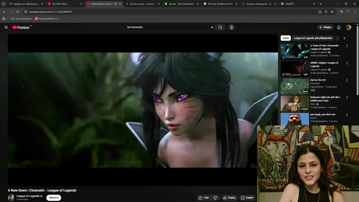Click the A New Dawn video player

coord(143,110)
